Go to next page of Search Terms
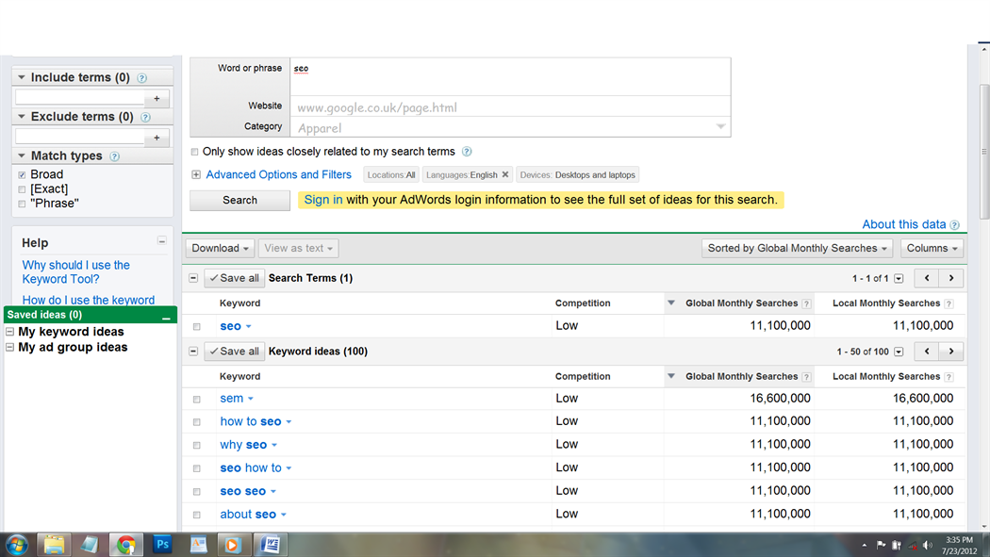990x557 pixels. [950, 278]
